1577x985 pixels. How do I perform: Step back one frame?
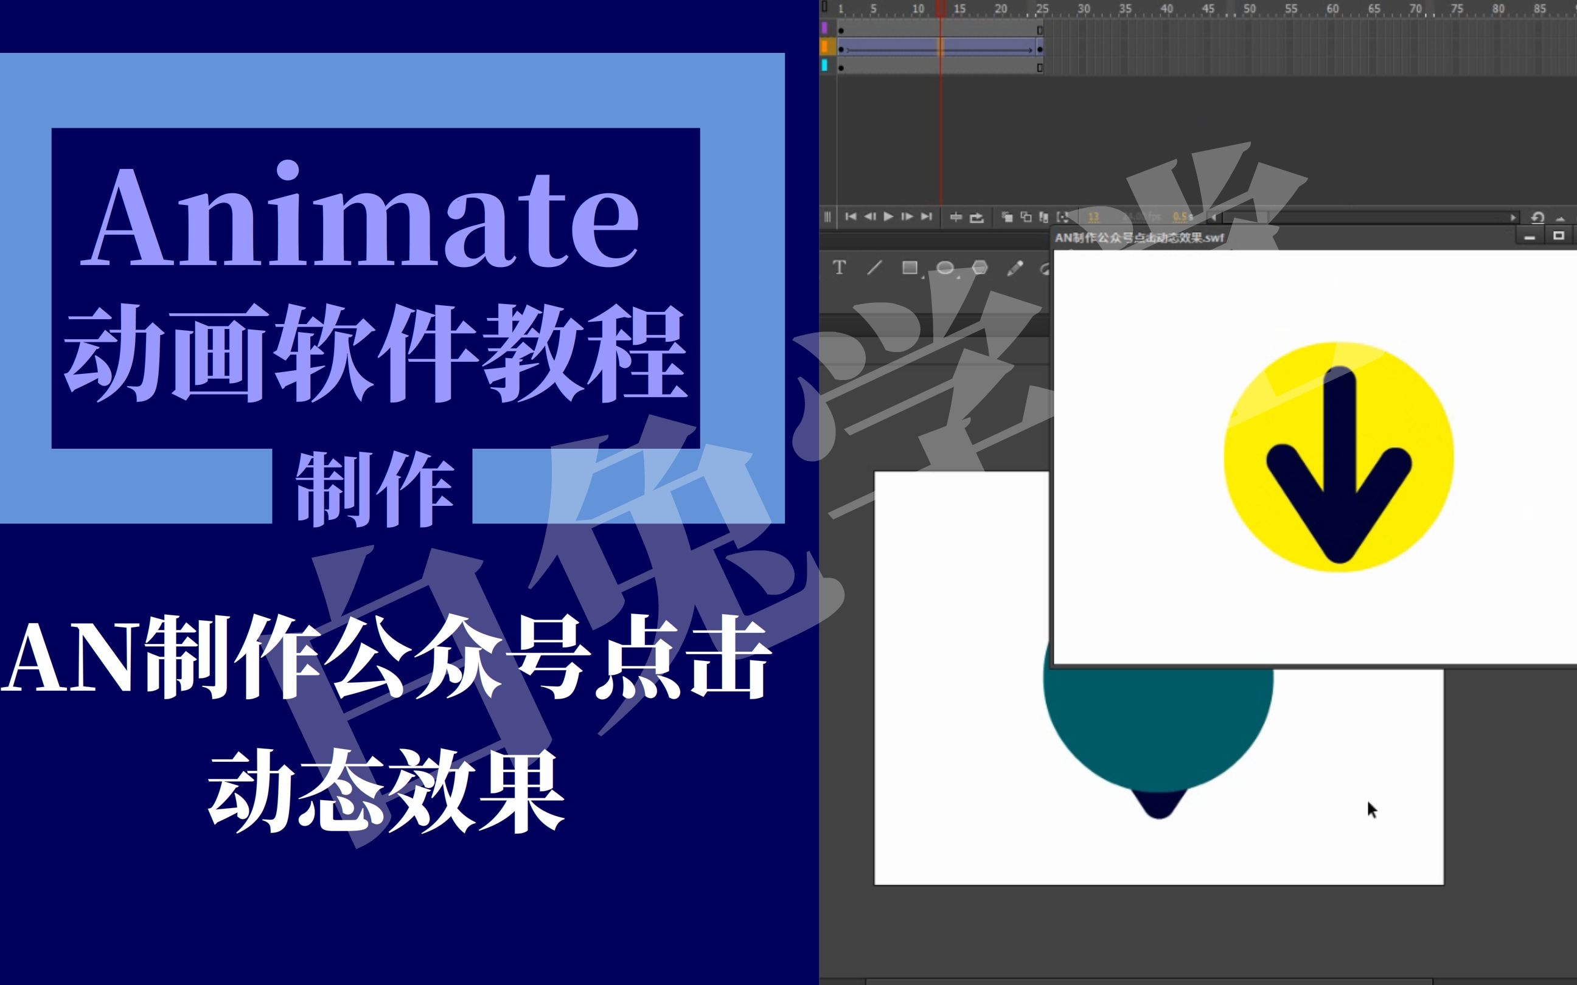(x=869, y=216)
